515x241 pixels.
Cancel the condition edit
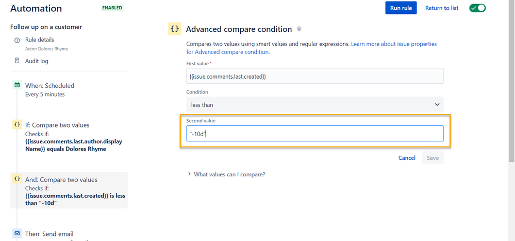point(407,158)
